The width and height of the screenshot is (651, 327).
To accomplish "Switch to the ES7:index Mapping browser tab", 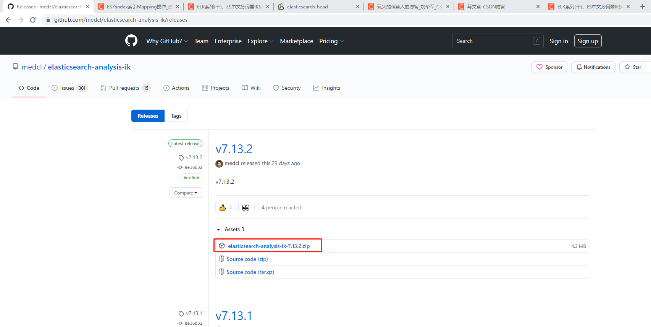I will [x=138, y=6].
